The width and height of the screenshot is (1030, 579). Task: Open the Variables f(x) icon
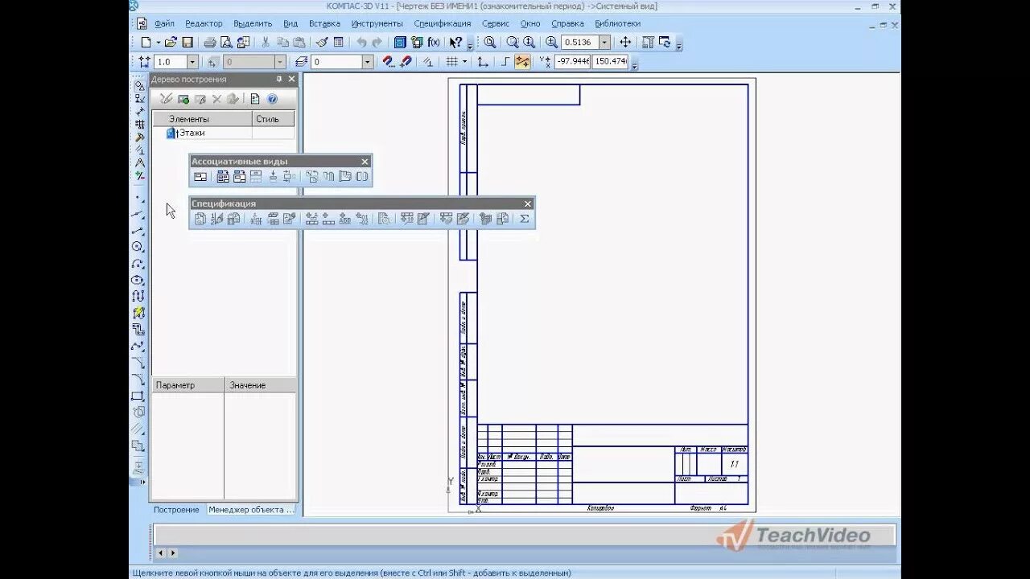point(434,43)
